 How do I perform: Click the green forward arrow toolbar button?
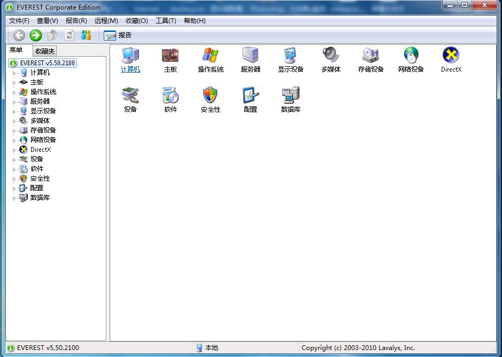tap(36, 35)
